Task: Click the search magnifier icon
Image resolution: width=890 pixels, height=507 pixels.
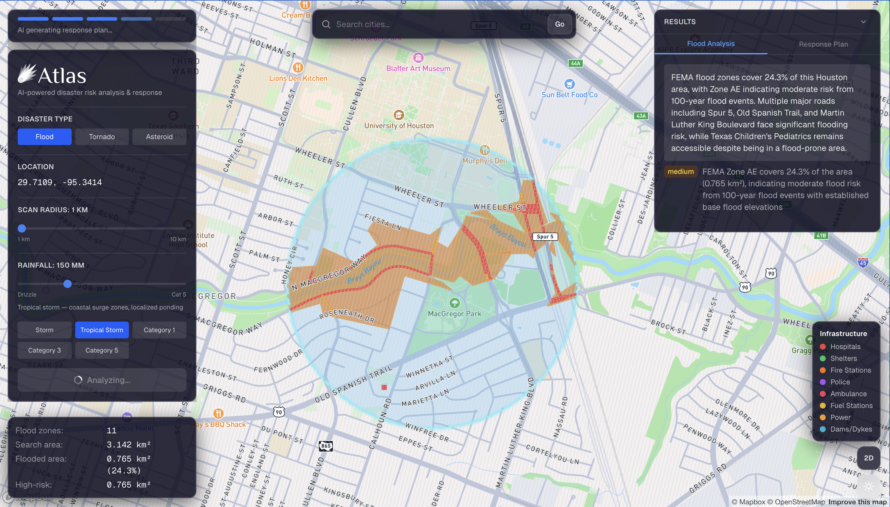Action: (x=326, y=24)
